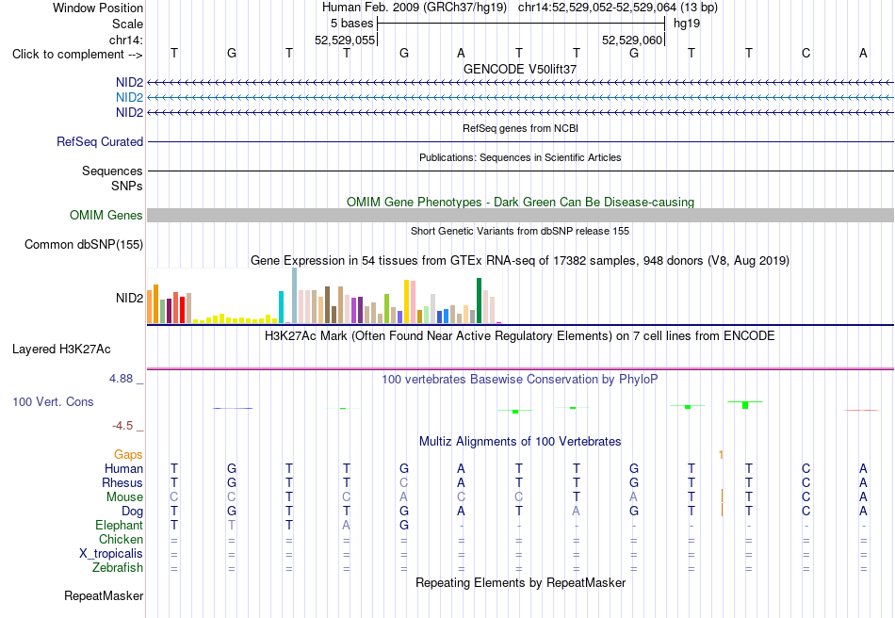Click the H3K27Ac Mark ENCODE track title
Viewport: 895px width, 618px height.
tap(520, 335)
